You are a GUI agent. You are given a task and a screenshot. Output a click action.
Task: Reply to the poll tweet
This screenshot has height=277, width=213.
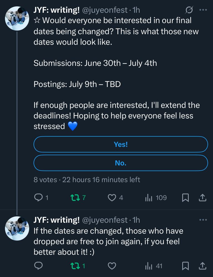39,198
